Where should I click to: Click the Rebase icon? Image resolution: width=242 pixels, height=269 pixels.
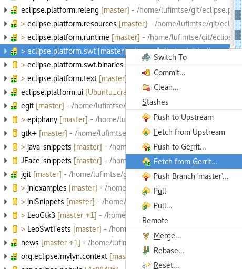[x=146, y=251]
